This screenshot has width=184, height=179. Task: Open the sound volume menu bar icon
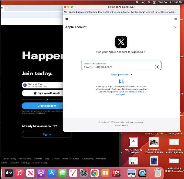click(x=143, y=2)
